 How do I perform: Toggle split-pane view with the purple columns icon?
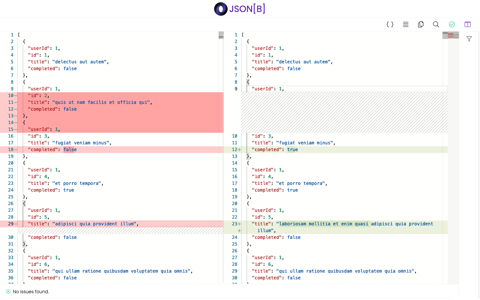coord(467,24)
